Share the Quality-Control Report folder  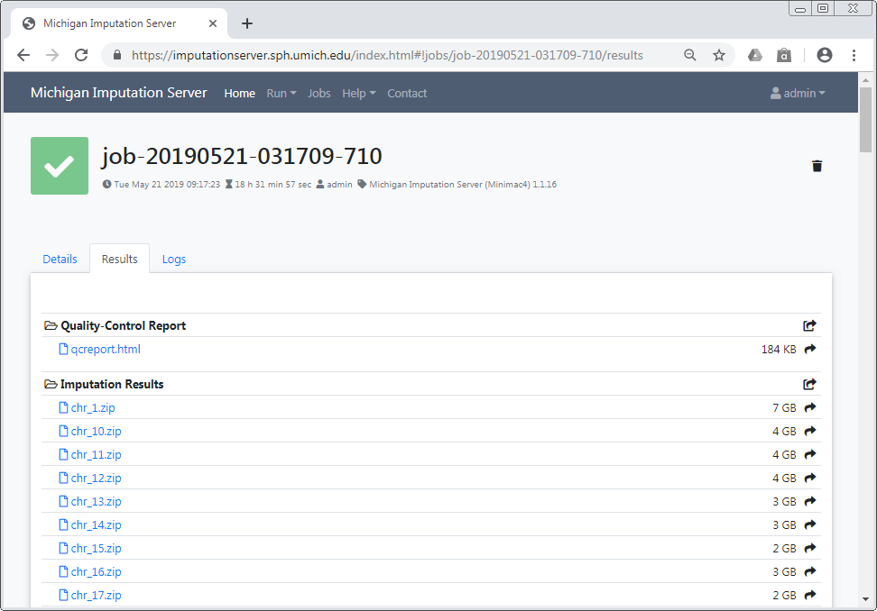tap(809, 326)
